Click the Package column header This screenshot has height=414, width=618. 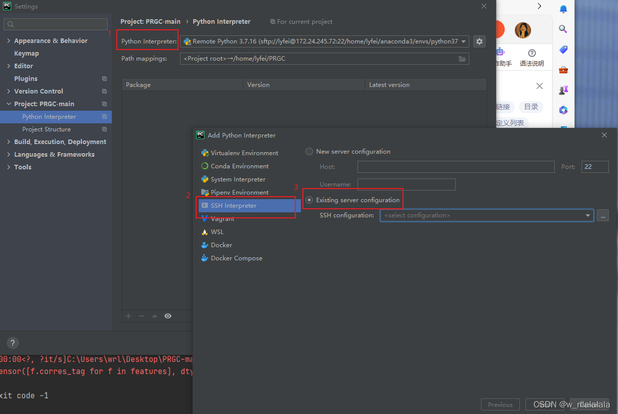pos(183,85)
